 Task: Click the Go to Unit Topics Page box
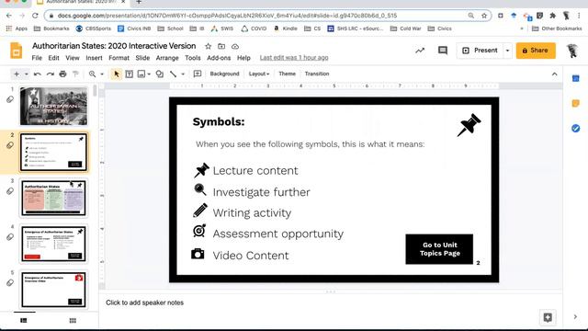[439, 249]
